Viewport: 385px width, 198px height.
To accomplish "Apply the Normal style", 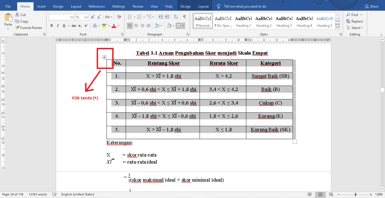I will (203, 21).
